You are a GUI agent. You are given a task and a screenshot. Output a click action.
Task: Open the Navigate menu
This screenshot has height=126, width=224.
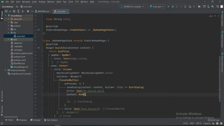[x=26, y=2]
